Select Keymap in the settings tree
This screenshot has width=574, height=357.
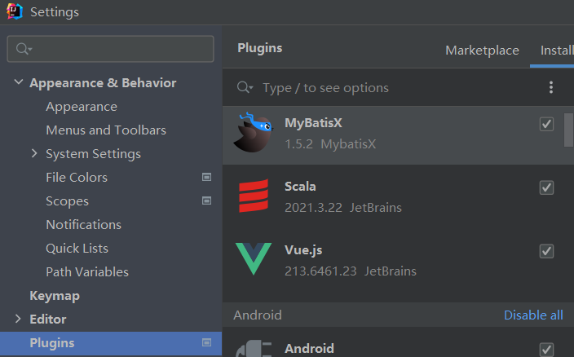55,296
